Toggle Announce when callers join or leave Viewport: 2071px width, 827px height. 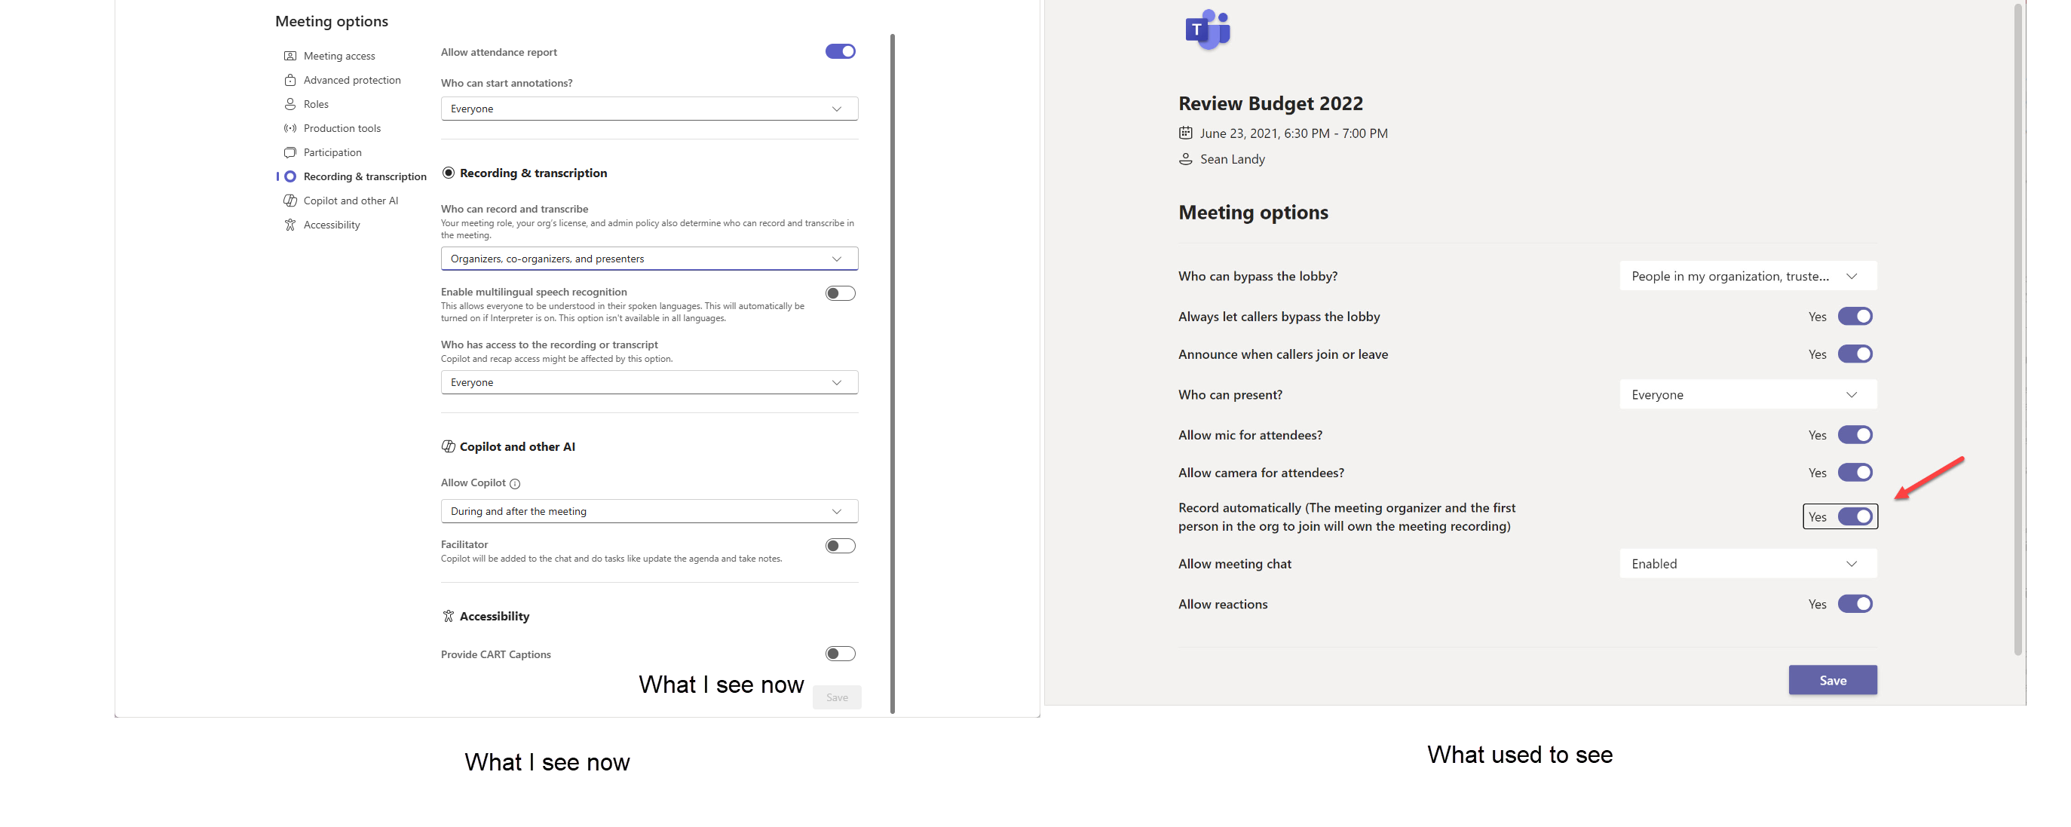click(x=1855, y=354)
